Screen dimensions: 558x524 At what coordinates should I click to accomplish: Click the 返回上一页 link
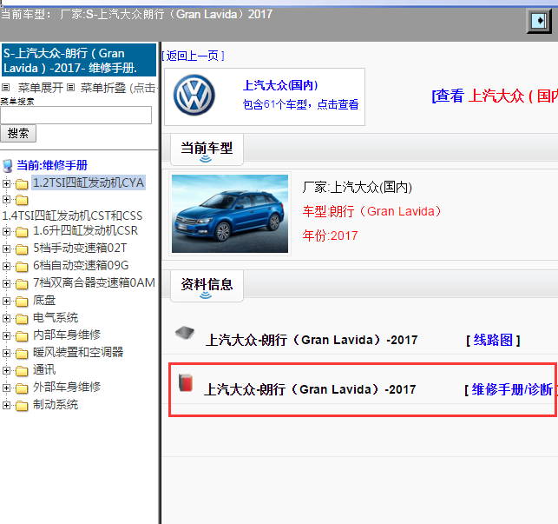[x=193, y=56]
